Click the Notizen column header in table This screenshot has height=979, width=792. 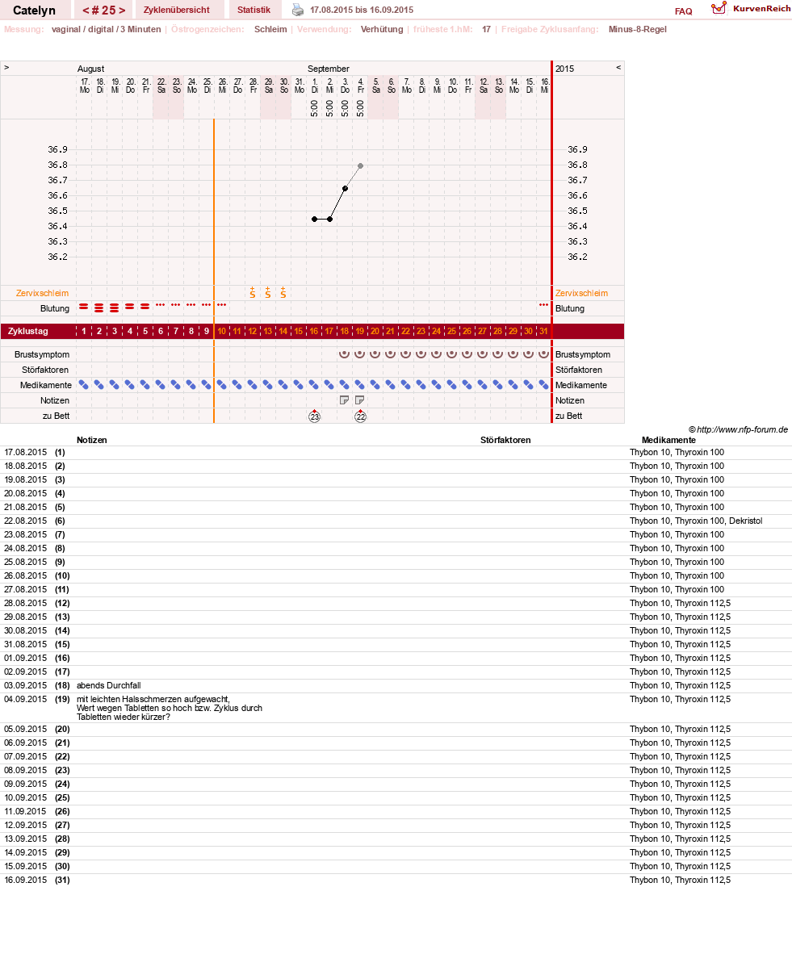click(x=92, y=440)
